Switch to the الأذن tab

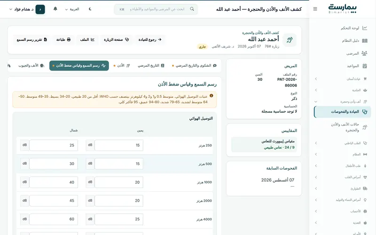pyautogui.click(x=122, y=65)
